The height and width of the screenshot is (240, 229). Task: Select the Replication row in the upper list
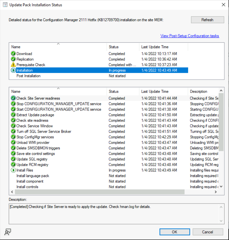click(99, 59)
